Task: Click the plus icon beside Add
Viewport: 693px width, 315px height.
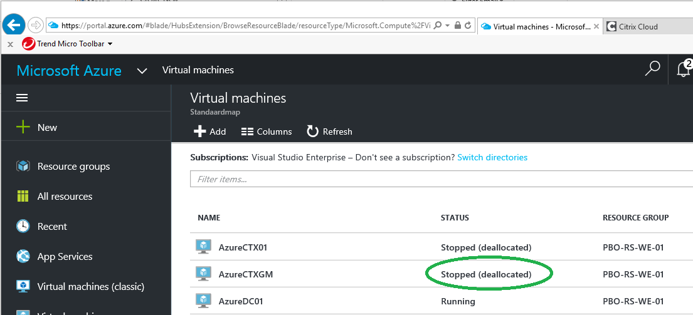Action: click(x=200, y=132)
